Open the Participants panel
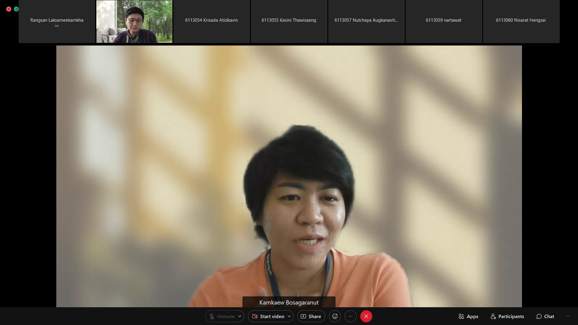 tap(507, 316)
